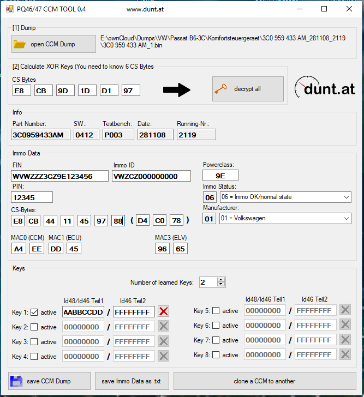Expand the Immo Status dropdown
The width and height of the screenshot is (364, 397).
(x=347, y=197)
